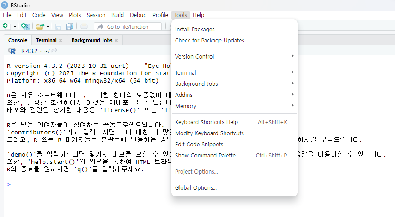Screen dimensions: 395x217
Task: Open the New File dropdown arrow
Action: (x=15, y=26)
